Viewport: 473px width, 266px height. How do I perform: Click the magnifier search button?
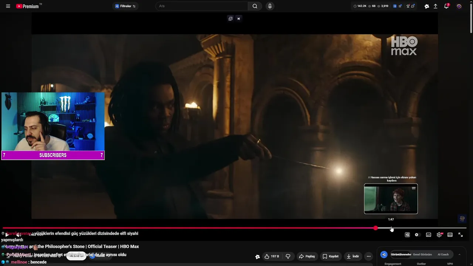255,6
